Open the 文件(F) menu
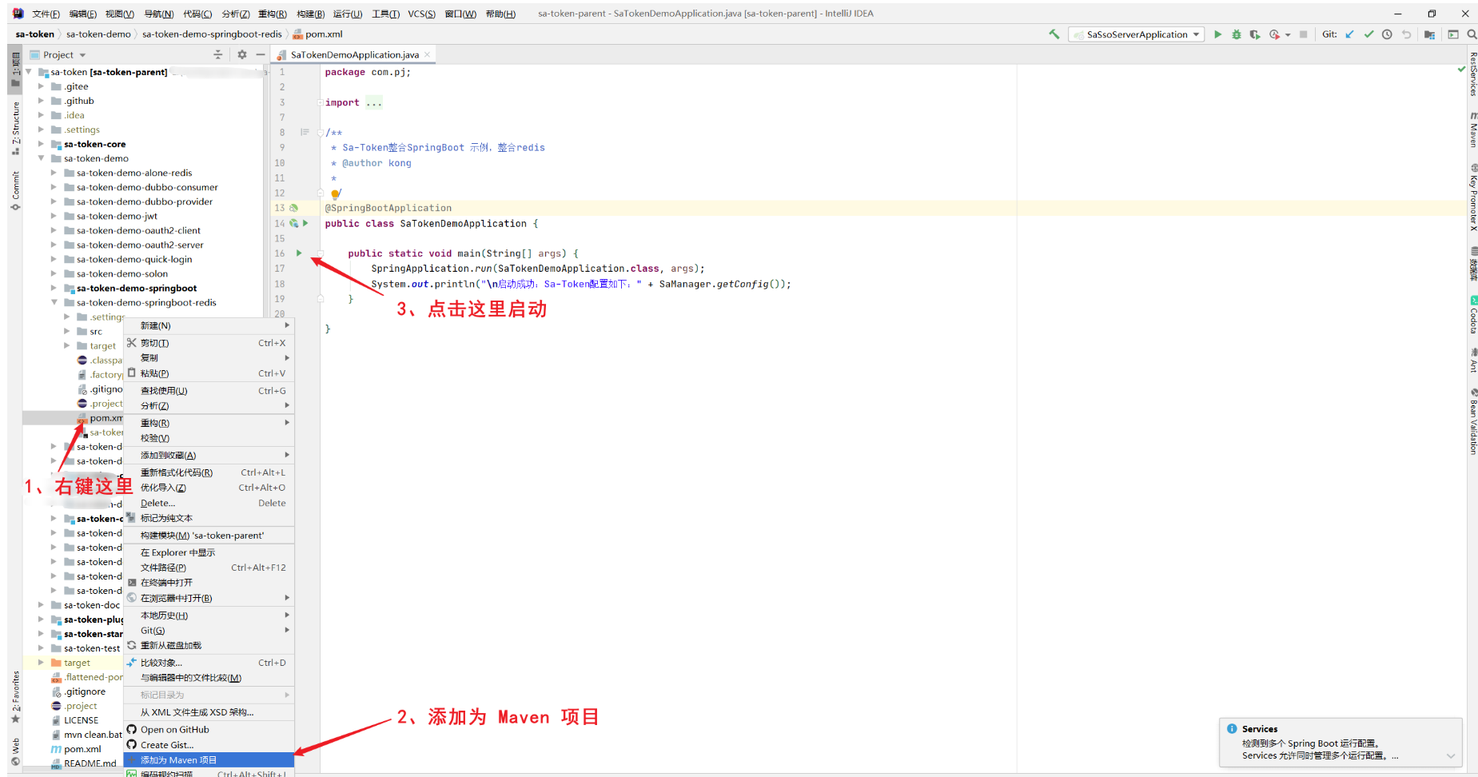This screenshot has width=1478, height=777. 46,14
